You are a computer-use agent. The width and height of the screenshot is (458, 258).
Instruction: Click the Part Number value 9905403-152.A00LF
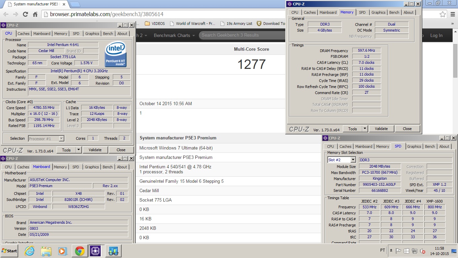pos(379,184)
